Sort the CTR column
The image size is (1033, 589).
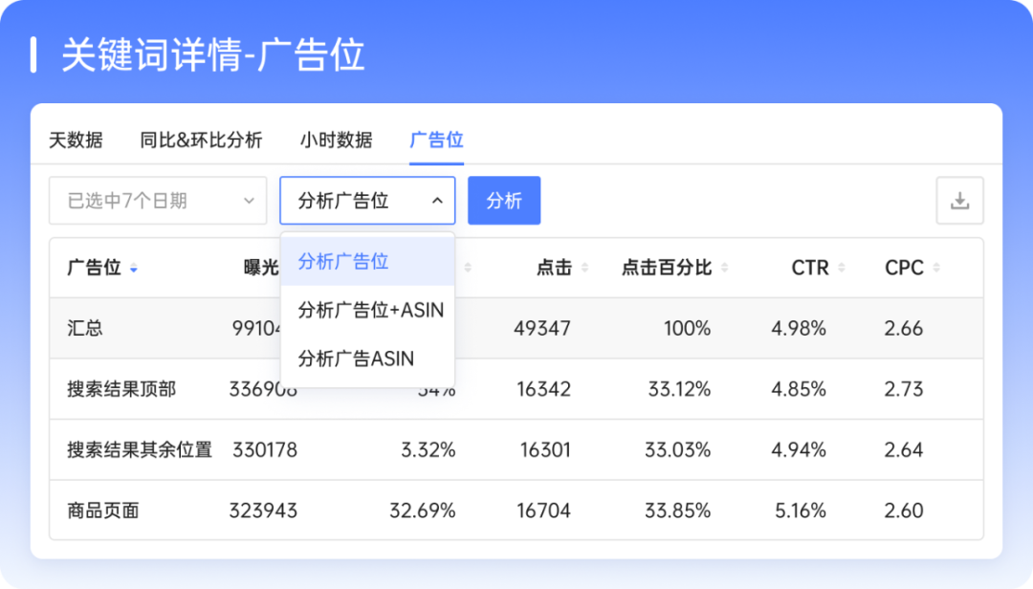(x=842, y=269)
